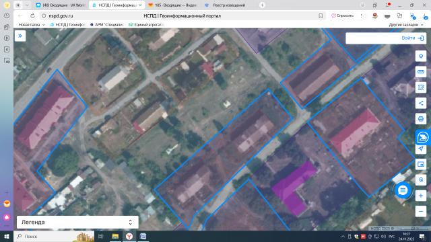Screen dimensions: 431x242
Task: Switch to the VK WorkMail inbox tab
Action: [x=61, y=5]
